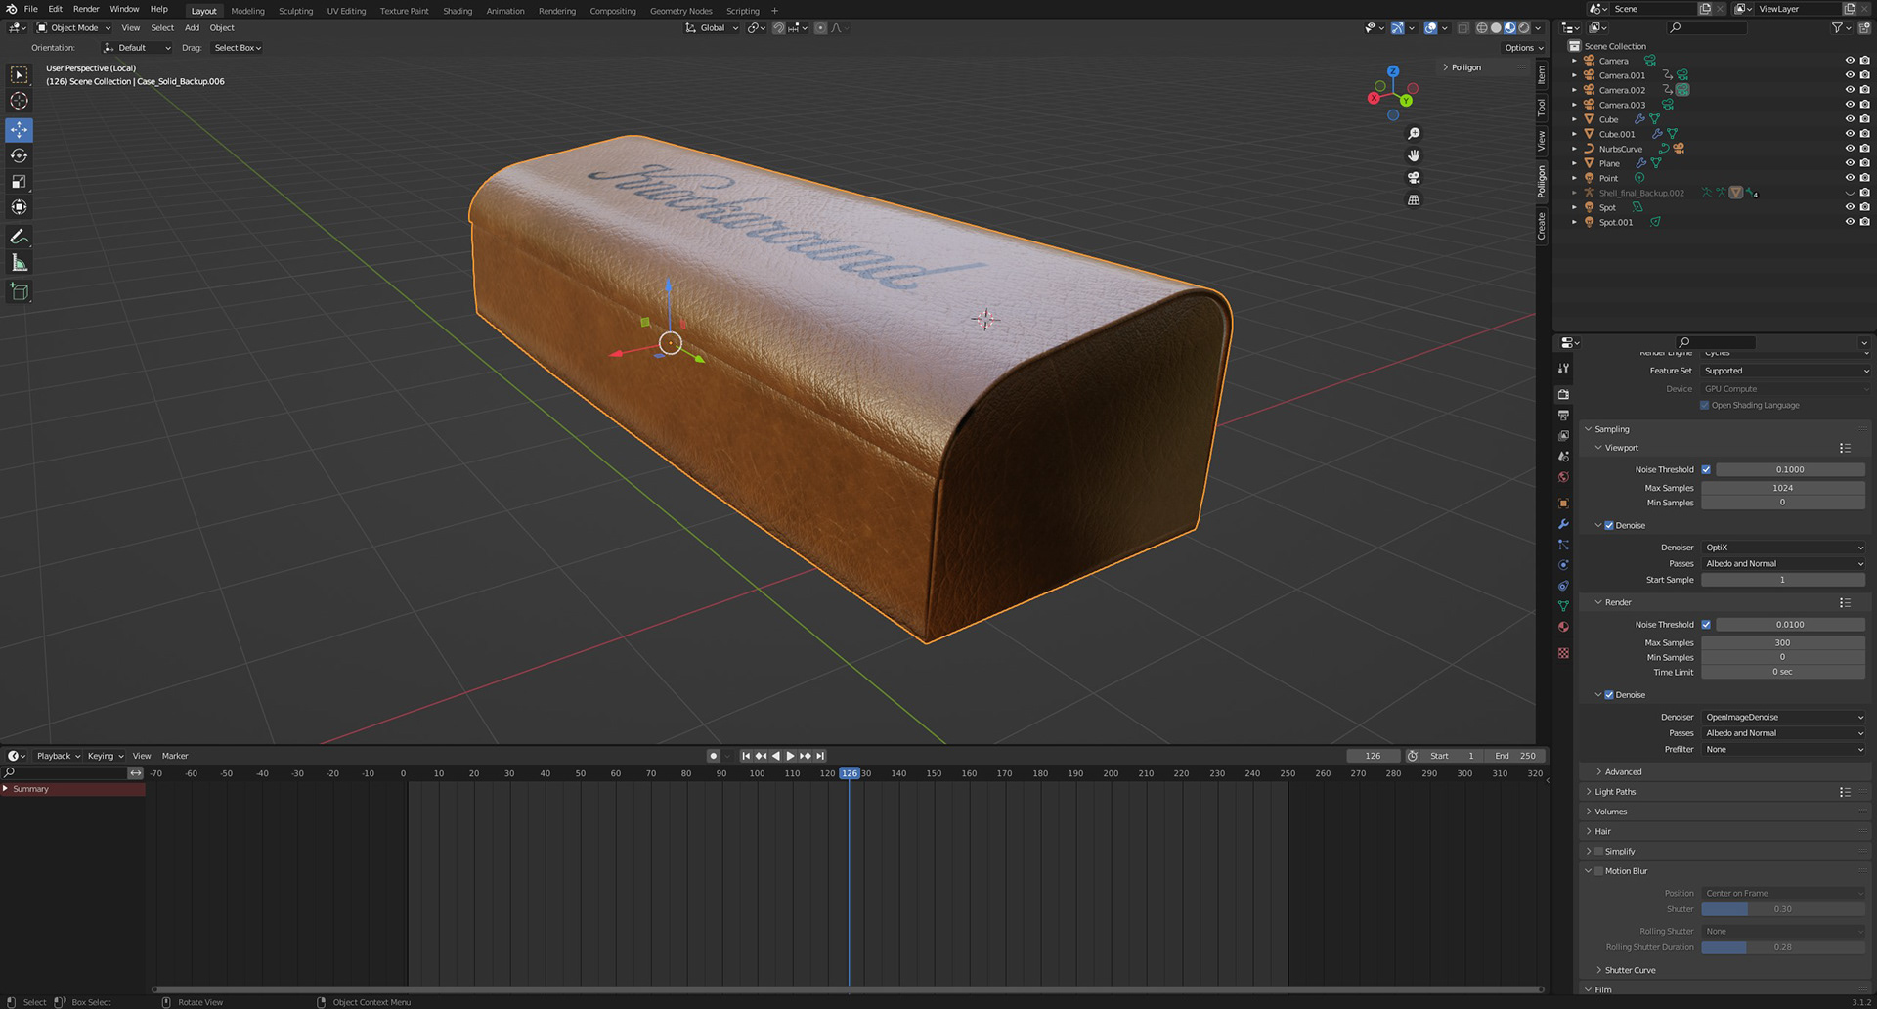Toggle Render Noise Threshold checkbox
This screenshot has width=1877, height=1009.
coord(1706,625)
